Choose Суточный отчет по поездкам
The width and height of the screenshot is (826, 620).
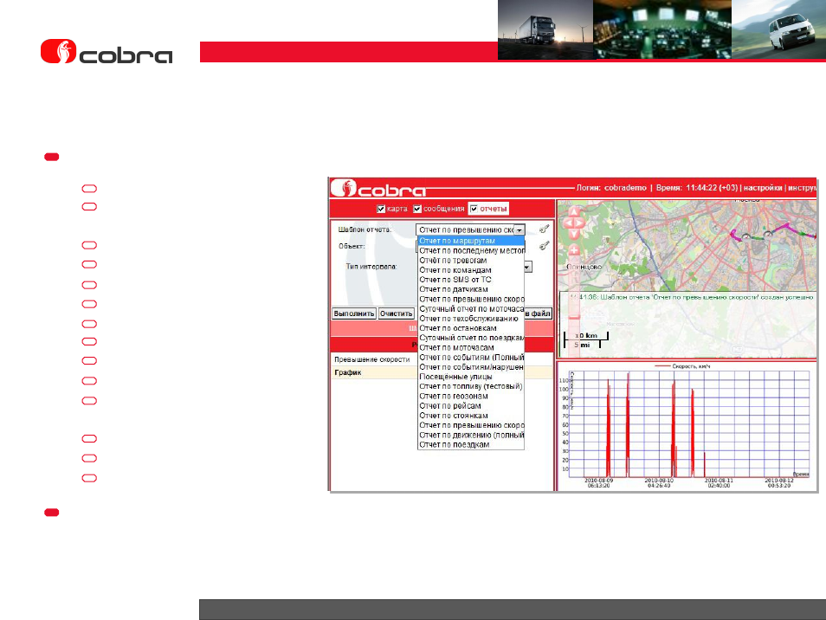(x=471, y=338)
